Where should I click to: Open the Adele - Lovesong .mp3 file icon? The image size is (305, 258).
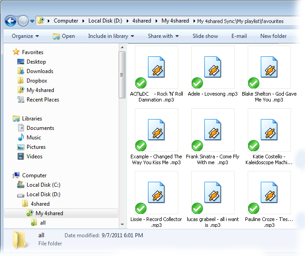click(213, 69)
